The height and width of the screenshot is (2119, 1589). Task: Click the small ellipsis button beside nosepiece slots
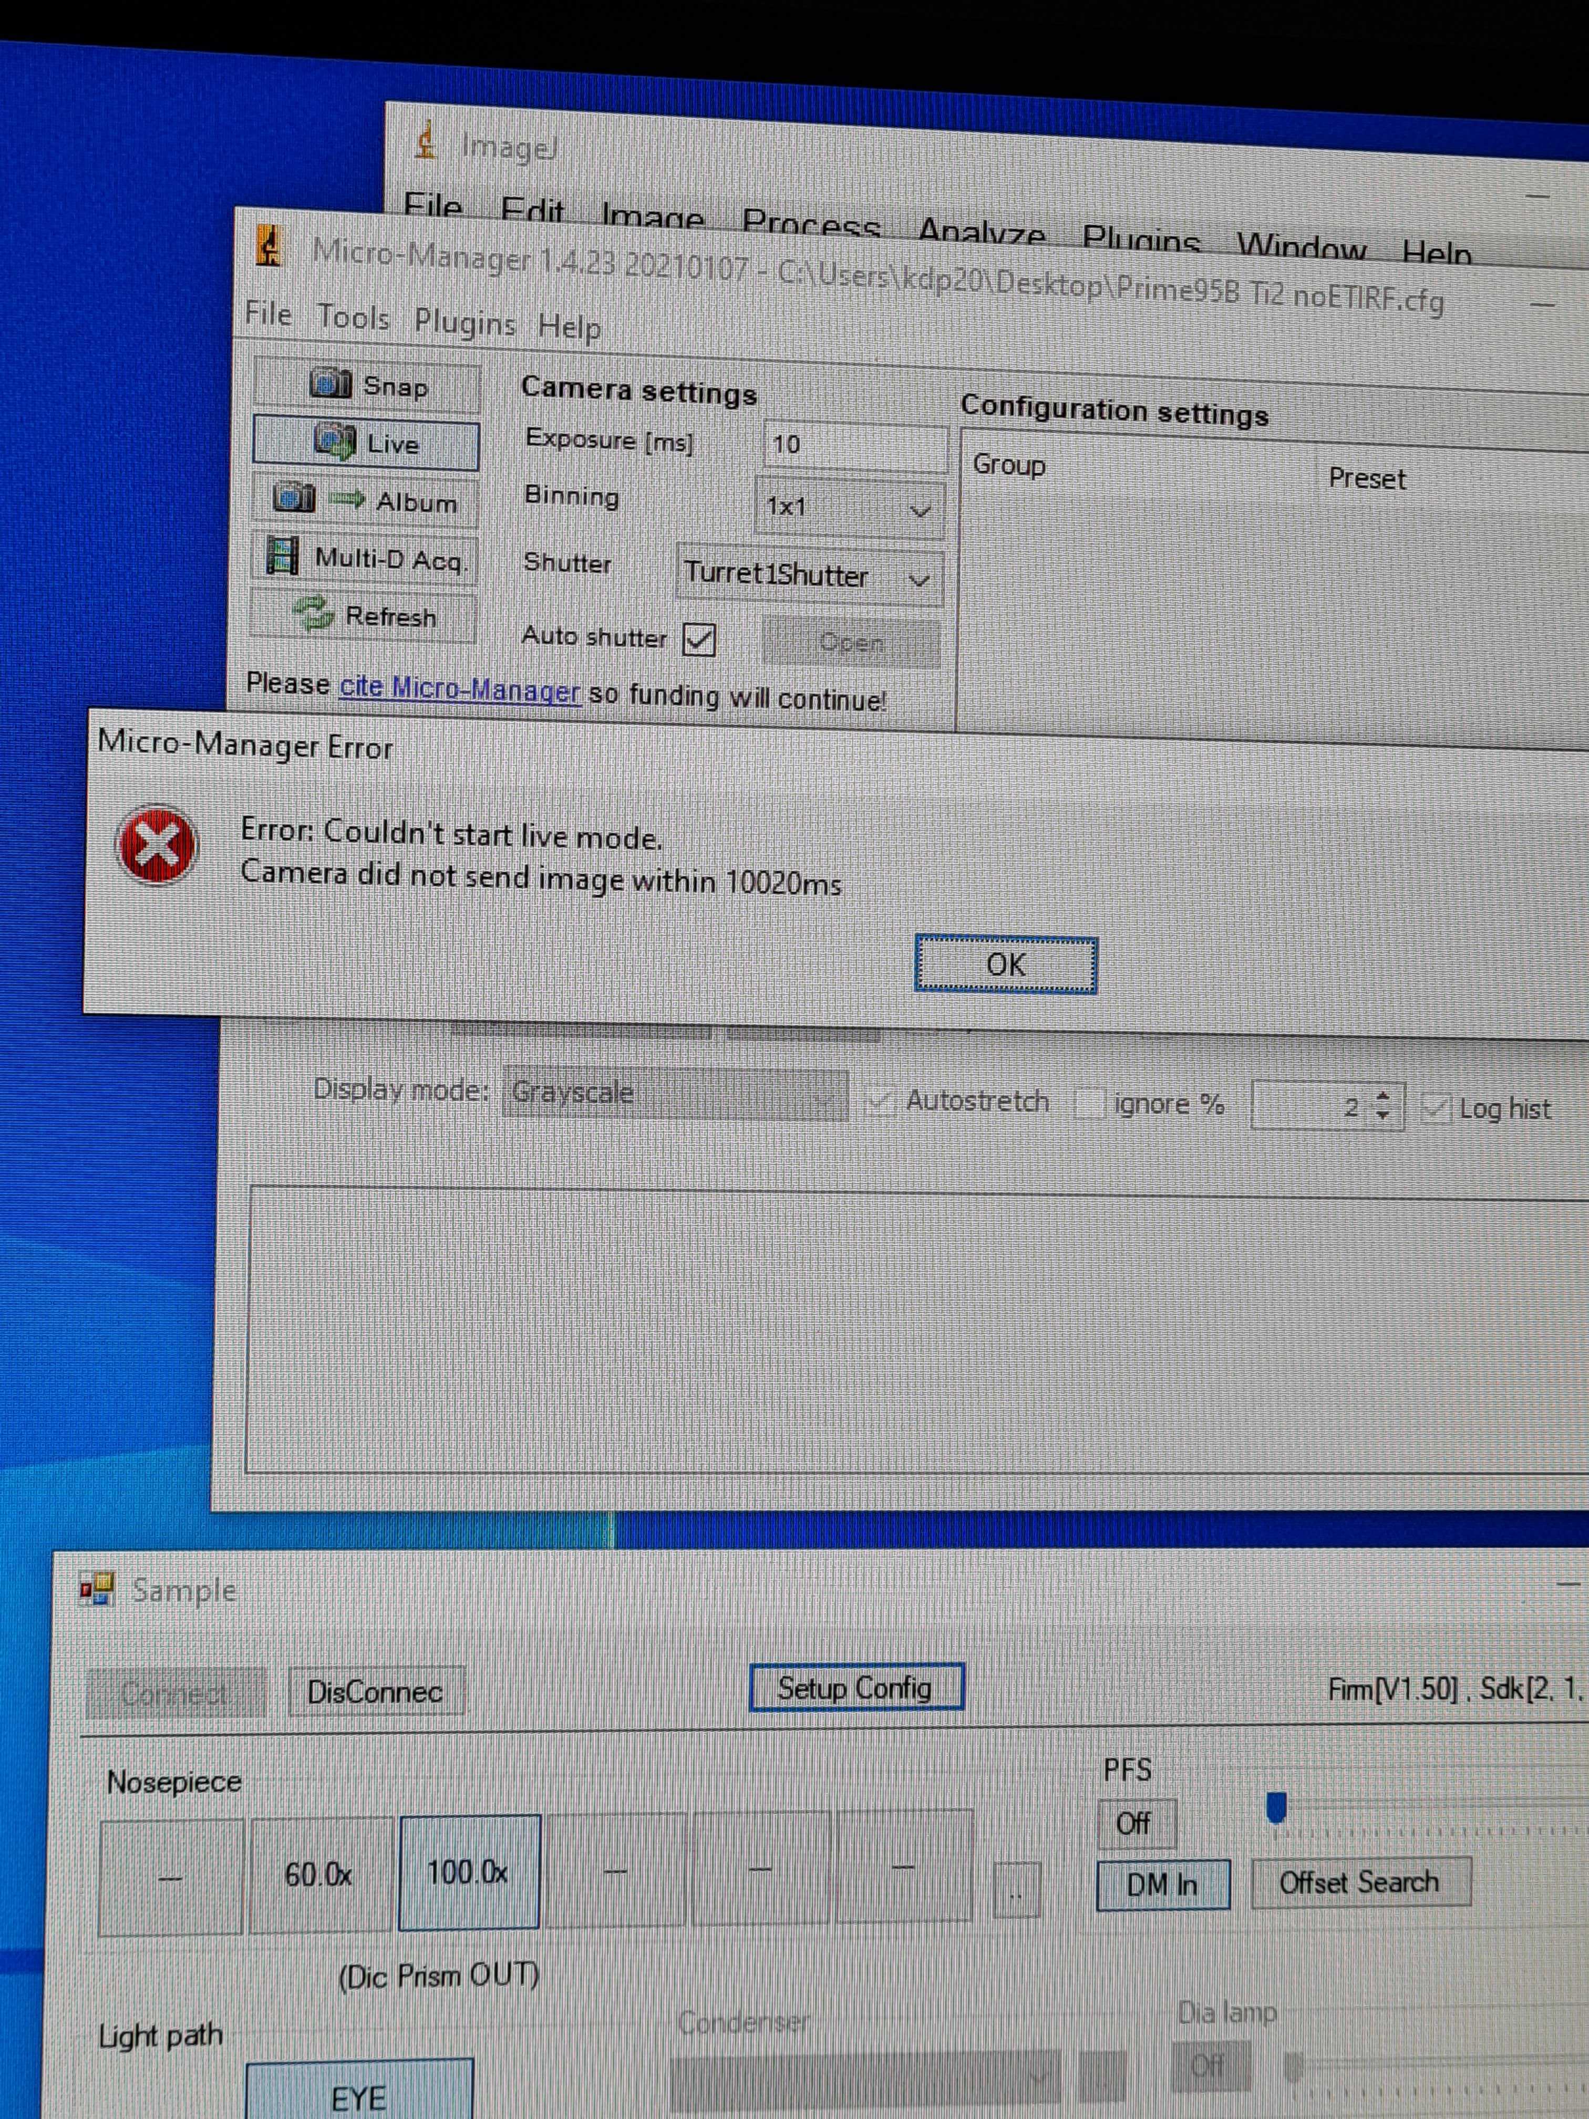click(1016, 1889)
